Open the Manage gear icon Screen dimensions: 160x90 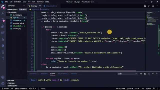click(3, 83)
